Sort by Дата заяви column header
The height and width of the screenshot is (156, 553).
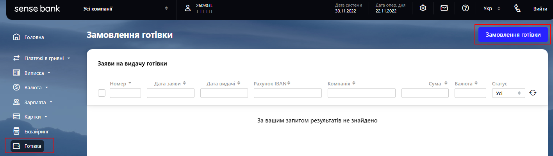170,83
